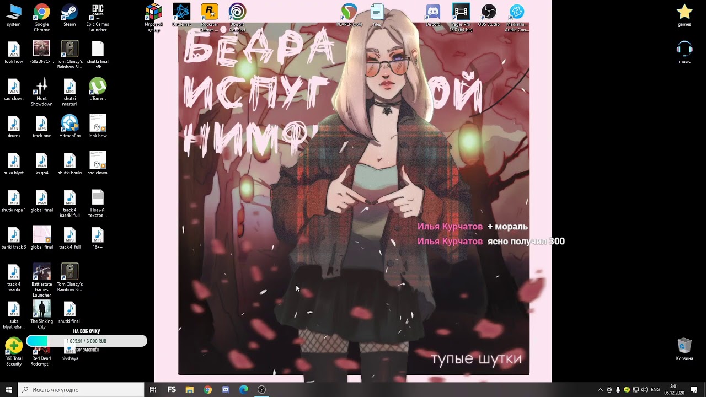Open the Корзина recycle bin

(x=684, y=349)
